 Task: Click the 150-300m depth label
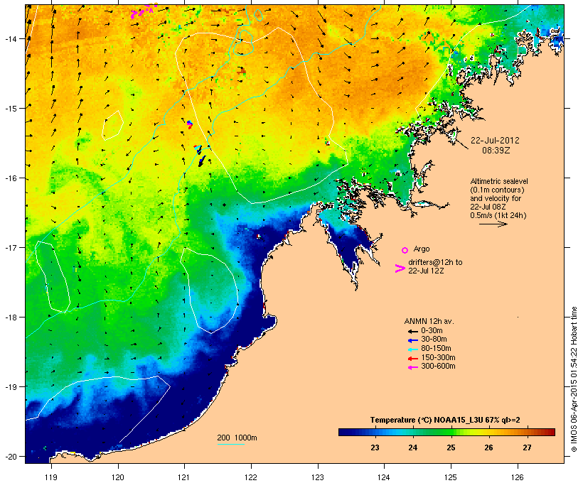point(438,357)
